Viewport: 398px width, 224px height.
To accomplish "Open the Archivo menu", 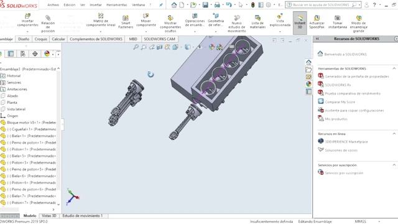I will pyautogui.click(x=53, y=5).
